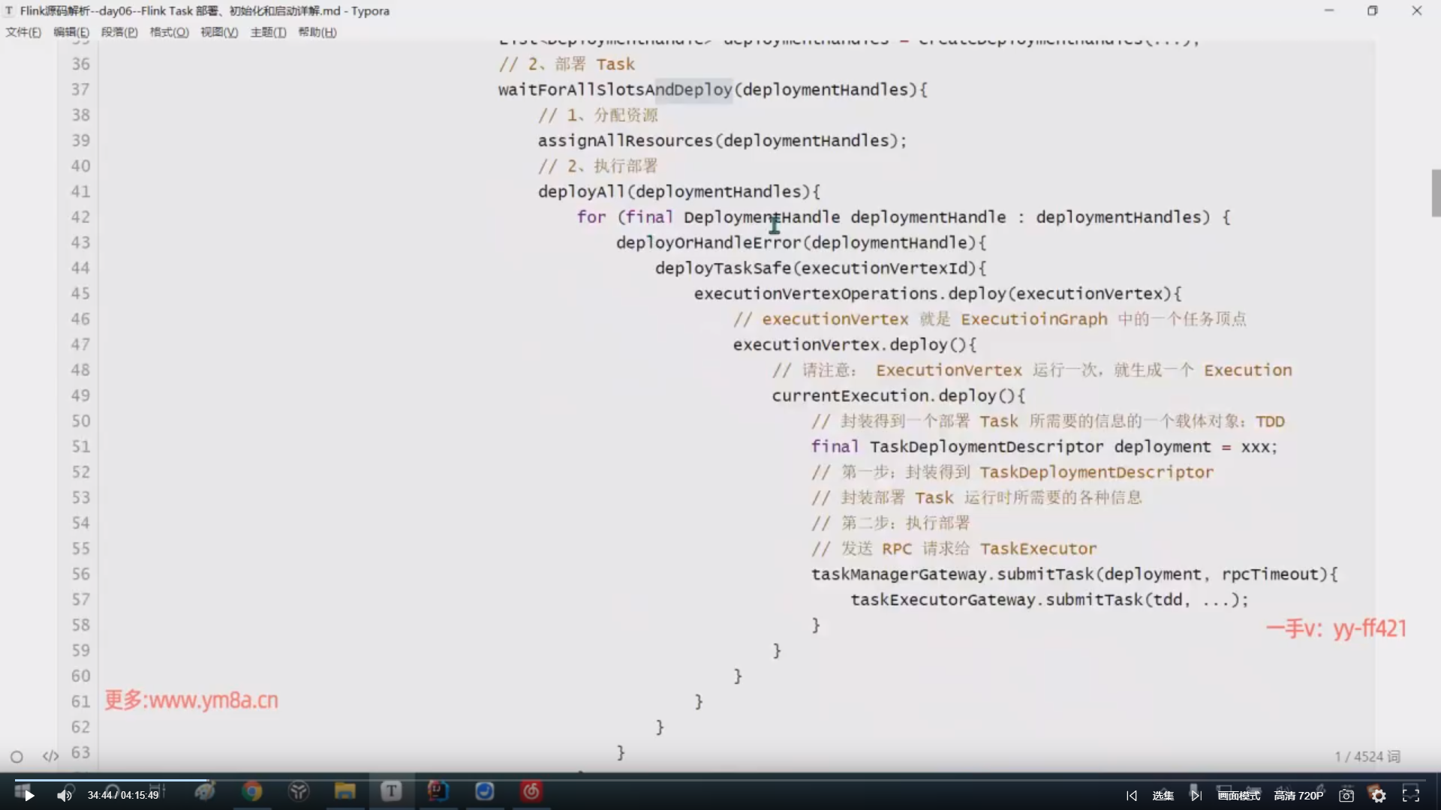
Task: Open the 高清 720P quality dropdown
Action: pos(1298,796)
